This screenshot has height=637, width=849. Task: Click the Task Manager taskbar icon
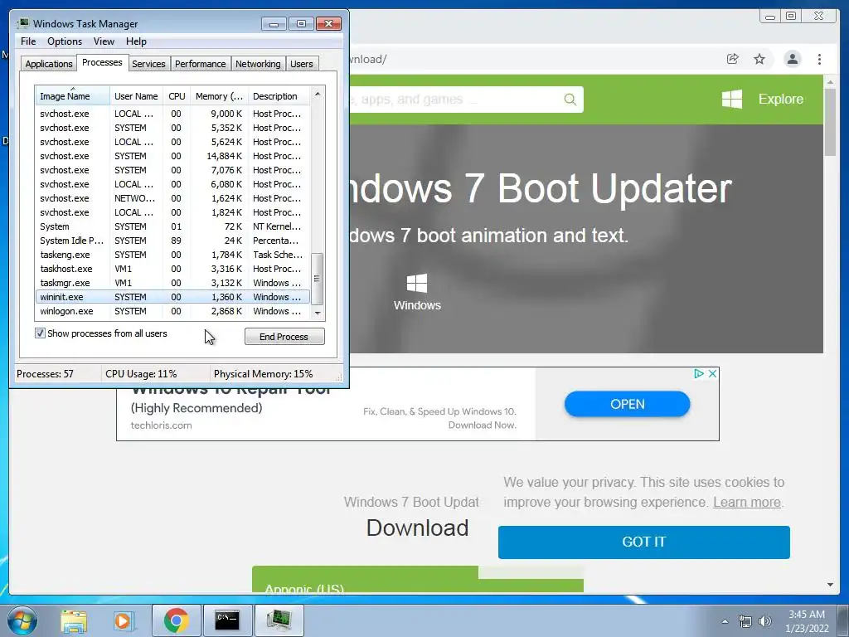tap(279, 620)
